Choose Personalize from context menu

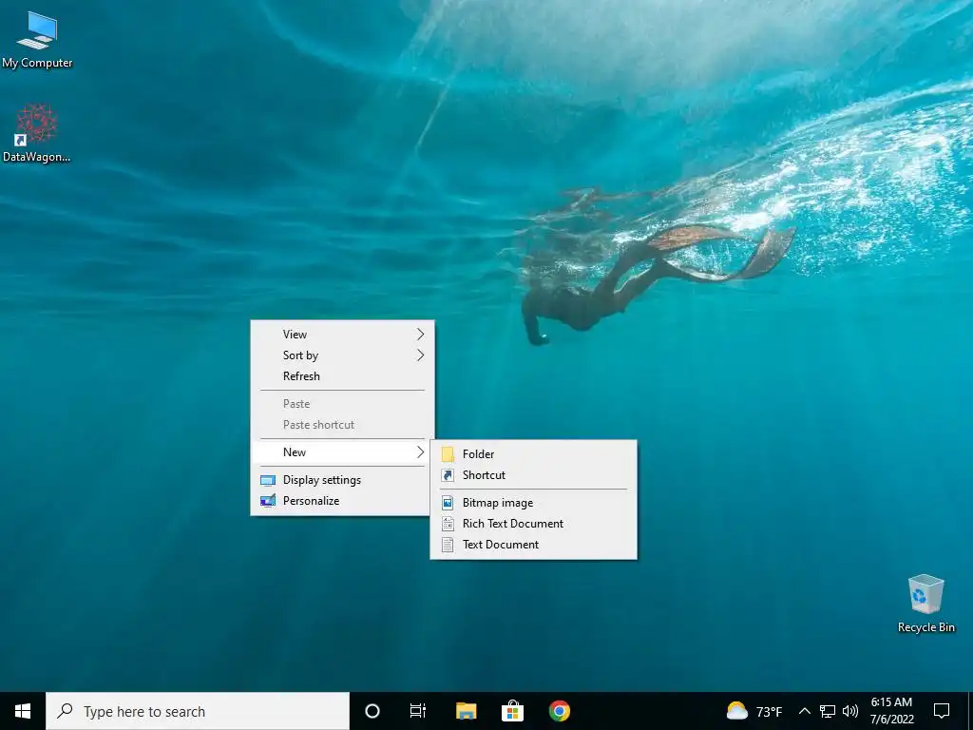[x=342, y=501]
